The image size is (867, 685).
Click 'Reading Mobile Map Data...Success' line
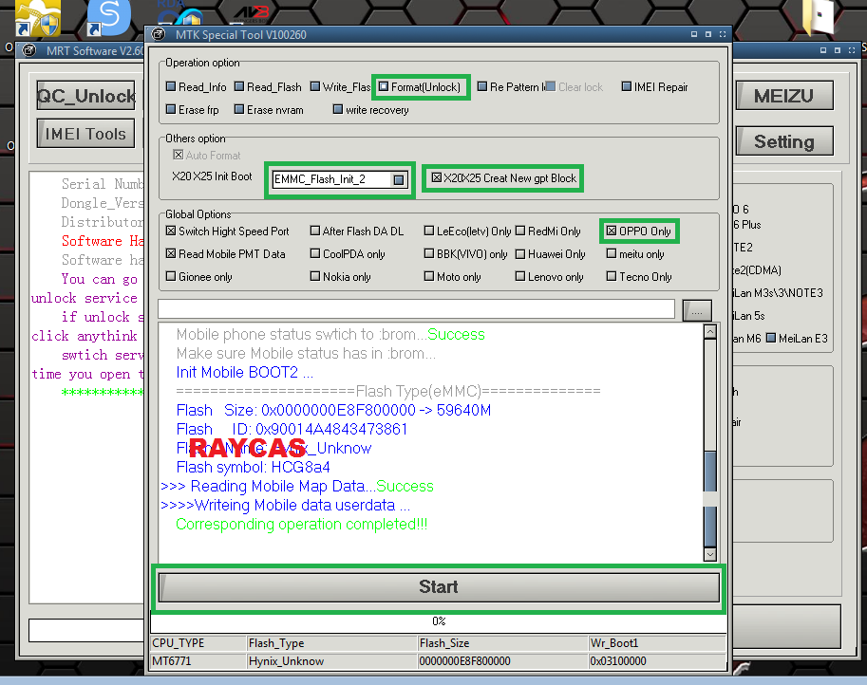pos(297,486)
